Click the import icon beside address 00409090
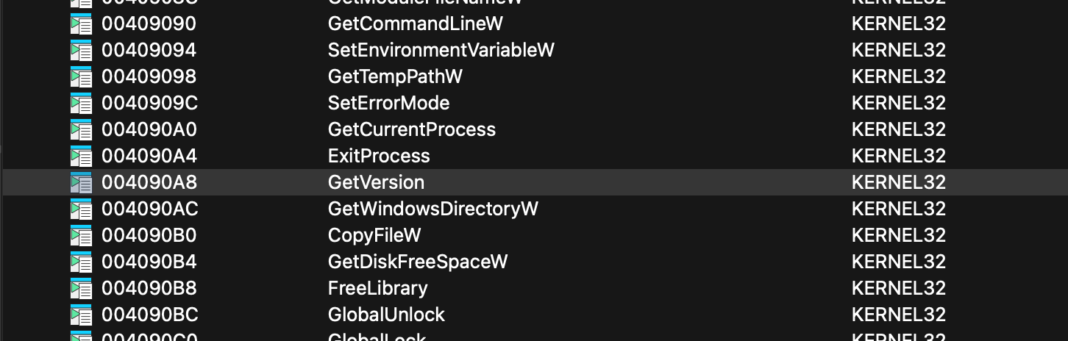1068x341 pixels. click(x=81, y=24)
